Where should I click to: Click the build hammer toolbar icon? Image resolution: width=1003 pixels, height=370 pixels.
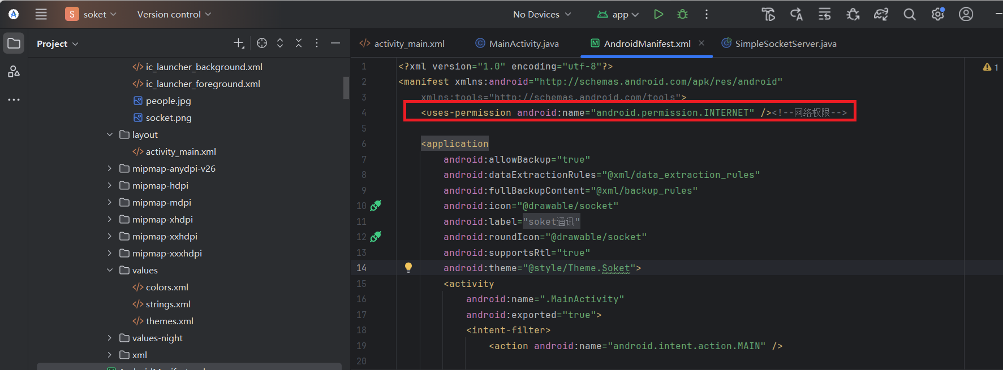[x=768, y=14]
